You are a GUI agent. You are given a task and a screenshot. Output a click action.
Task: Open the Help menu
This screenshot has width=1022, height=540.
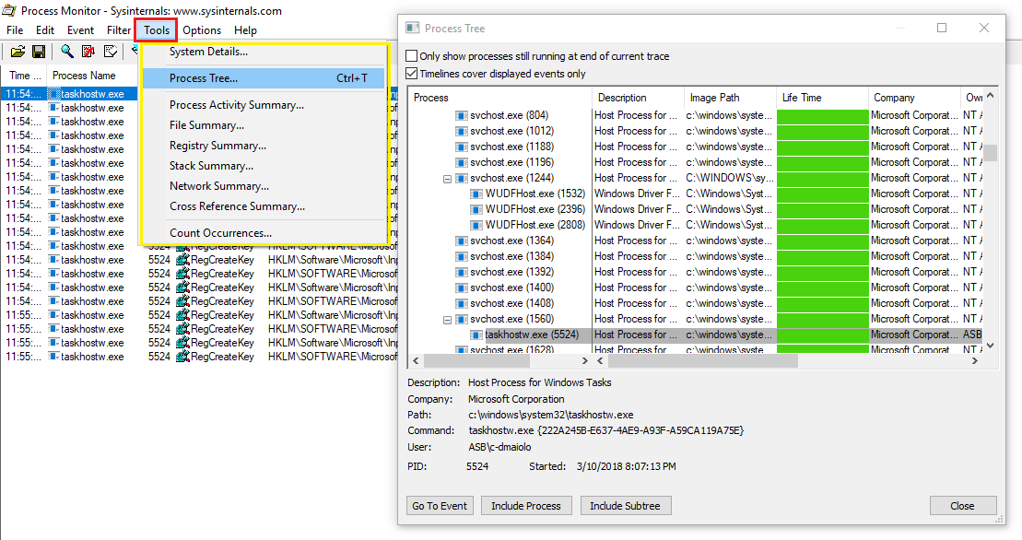tap(246, 30)
